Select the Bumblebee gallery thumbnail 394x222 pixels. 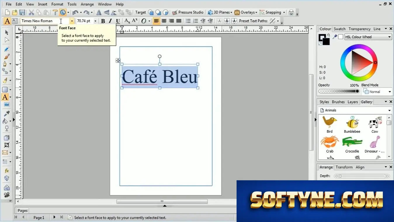352,125
